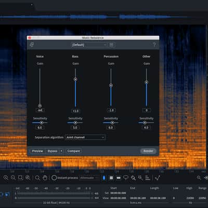
Task: Click the Percussion gain slider handle
Action: tap(111, 85)
